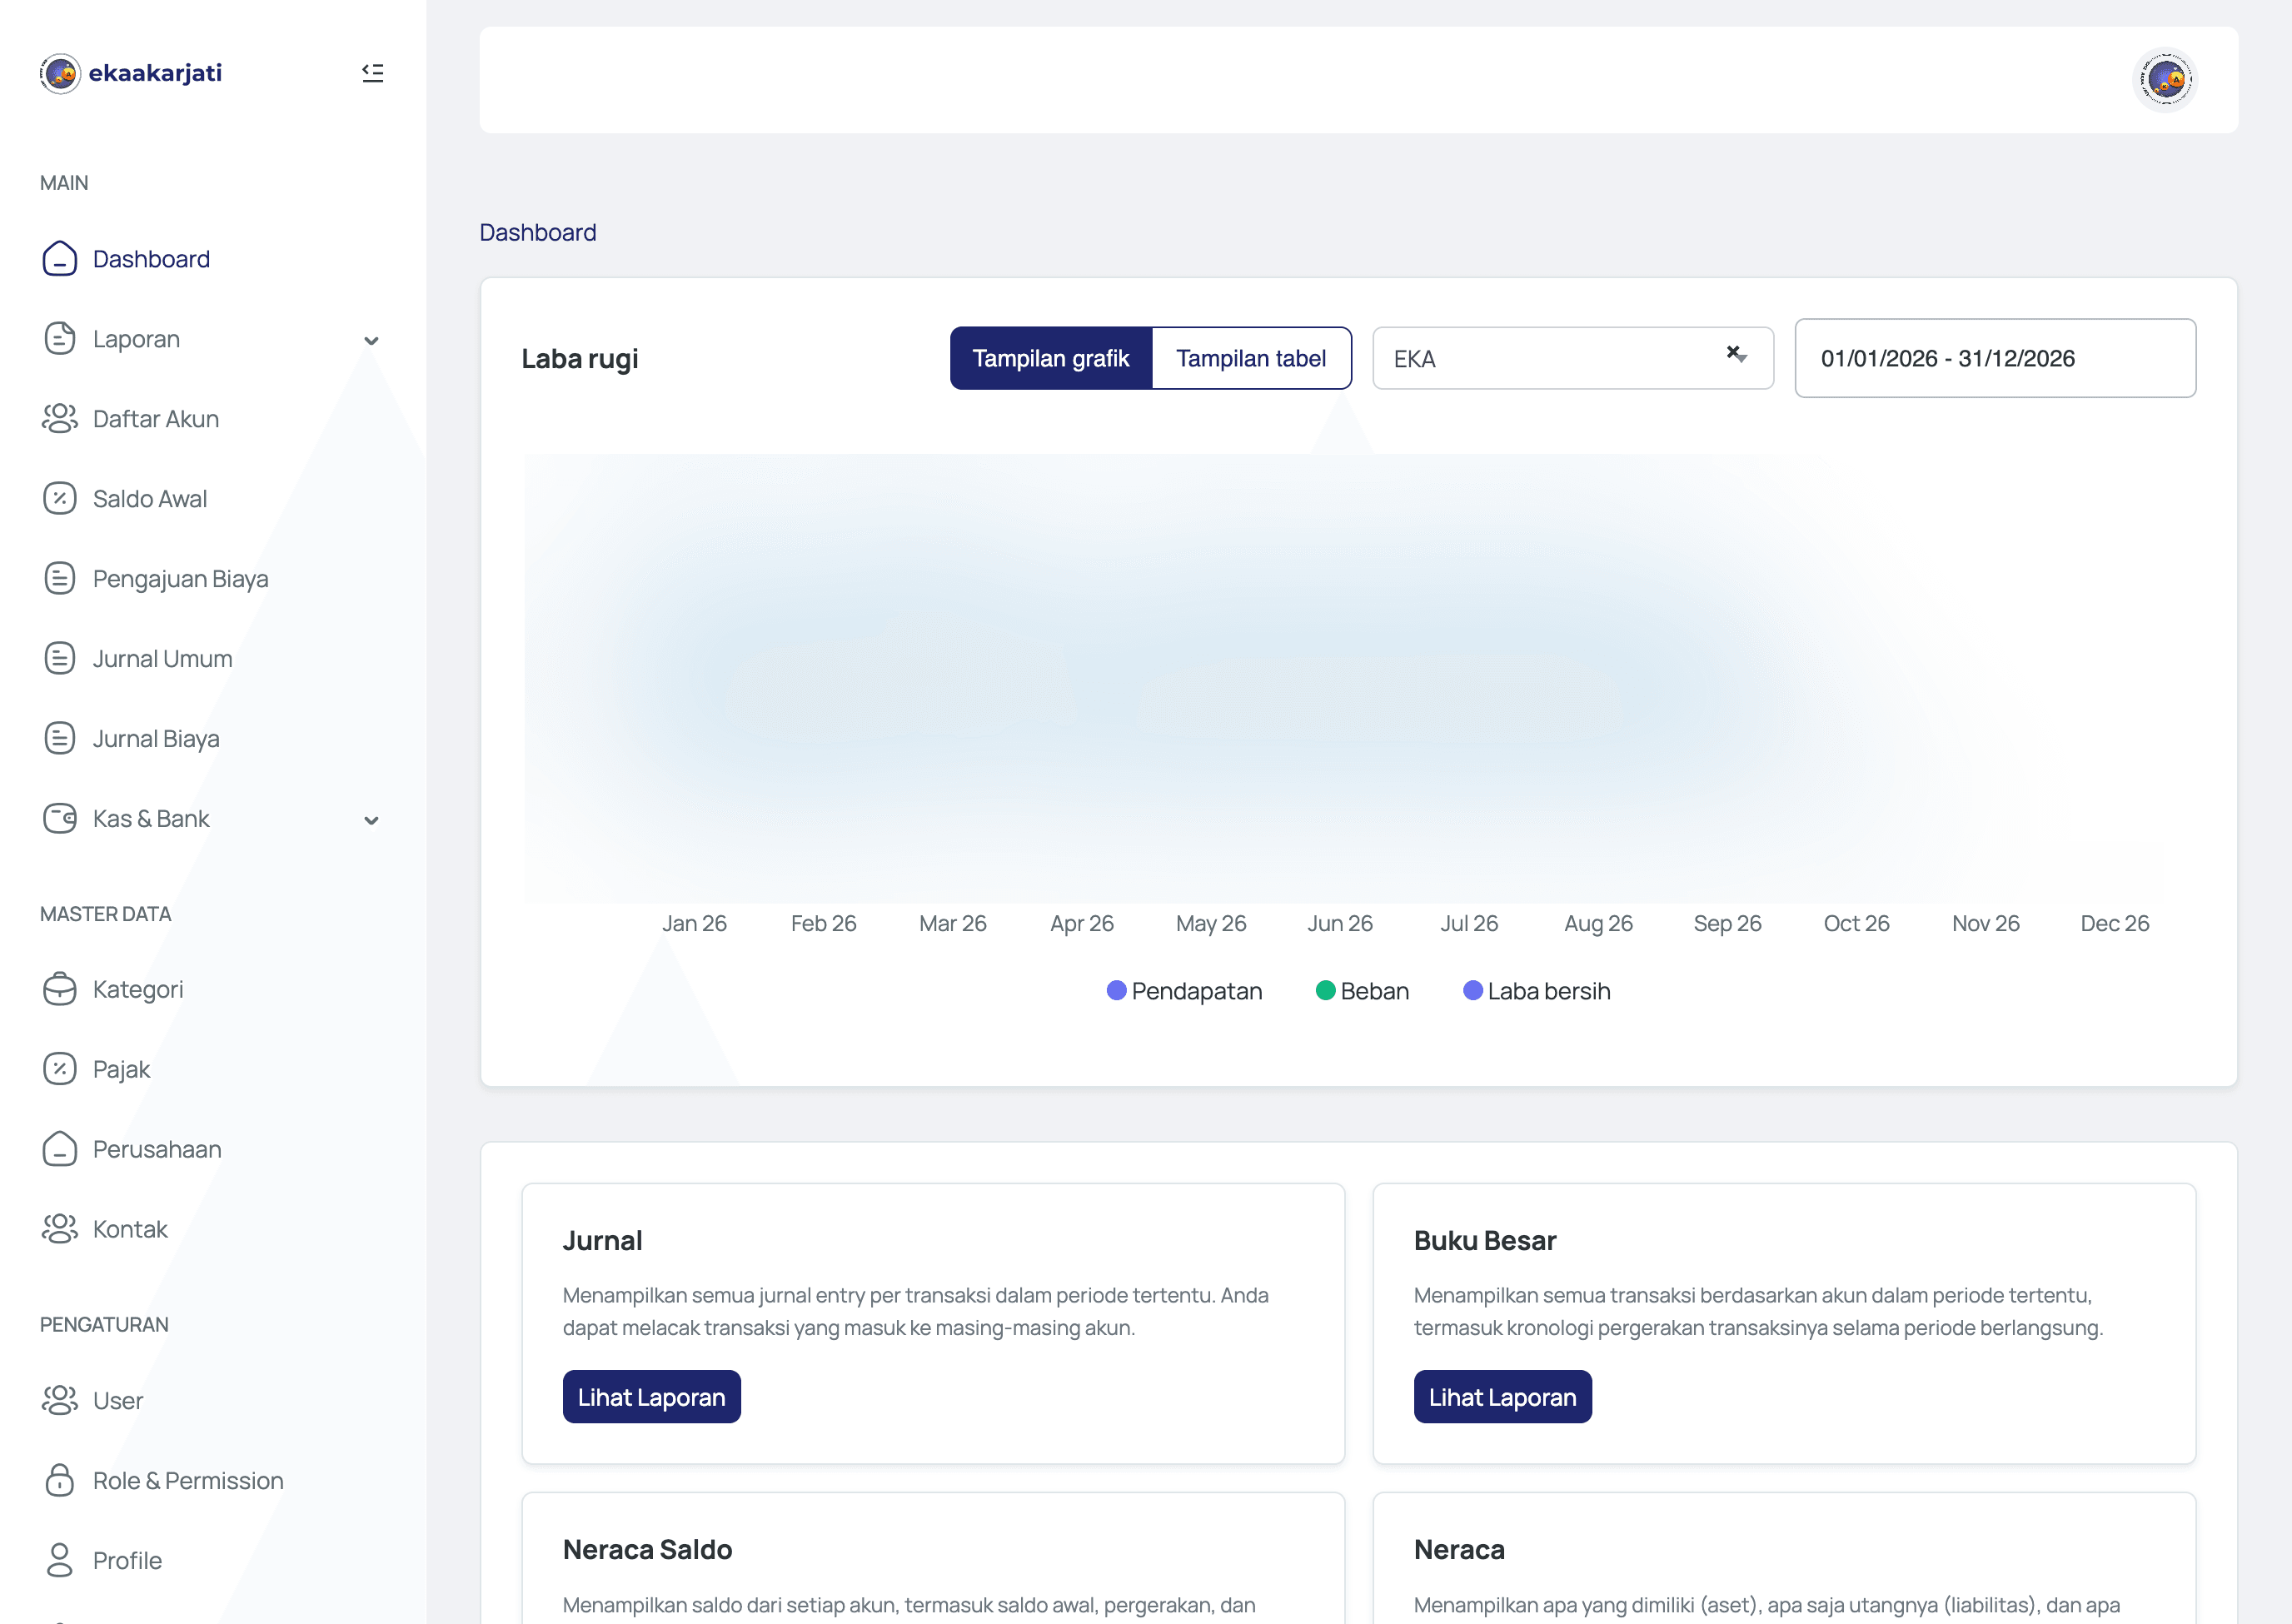Click the Jurnal Umum document icon
This screenshot has height=1624, width=2292.
[60, 659]
